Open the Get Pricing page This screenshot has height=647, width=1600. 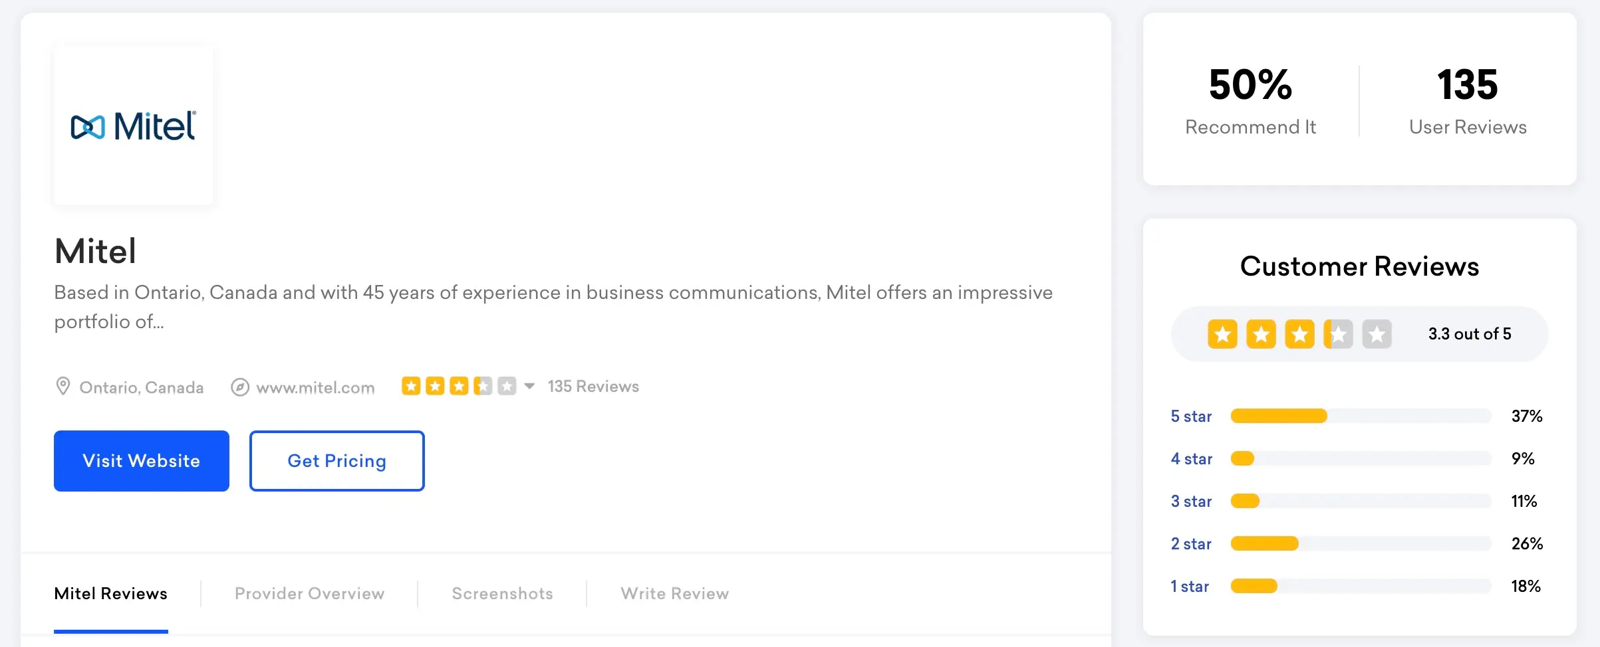coord(336,460)
